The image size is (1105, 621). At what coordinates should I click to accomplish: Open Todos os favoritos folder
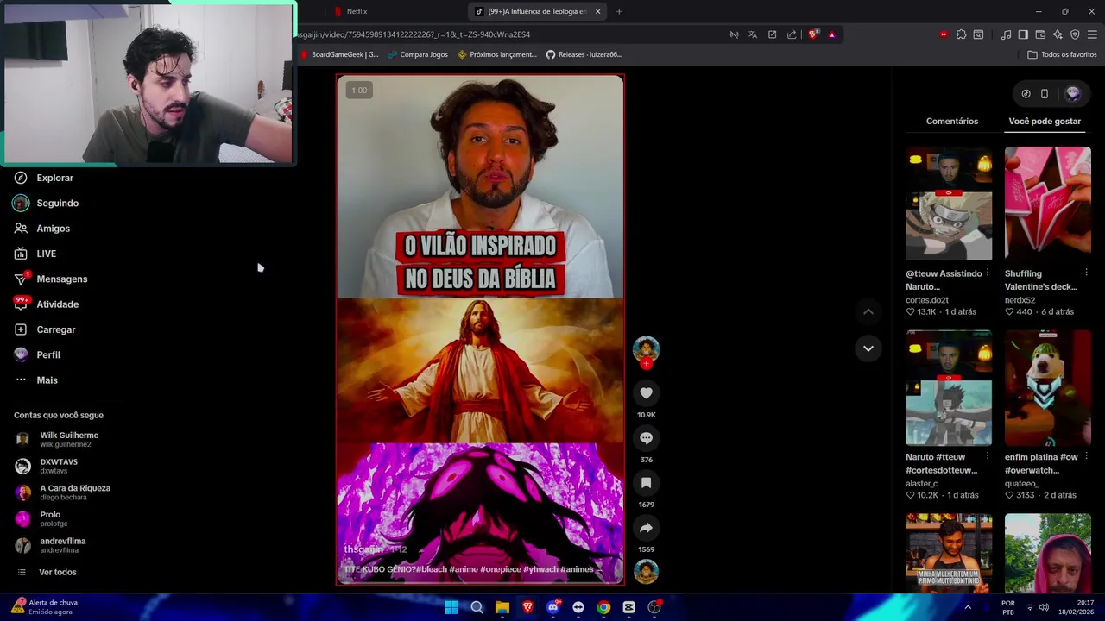tap(1062, 54)
